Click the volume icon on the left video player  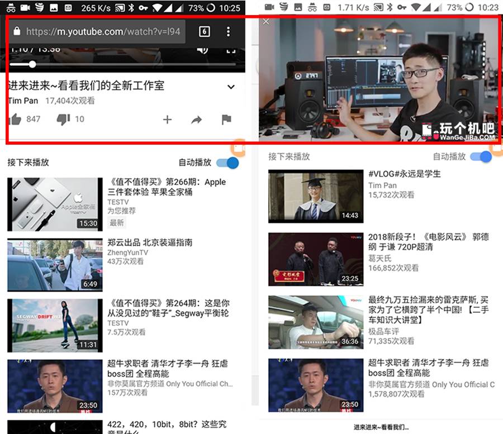[x=202, y=50]
